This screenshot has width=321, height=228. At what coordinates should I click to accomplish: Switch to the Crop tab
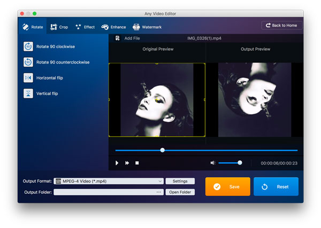coord(59,27)
